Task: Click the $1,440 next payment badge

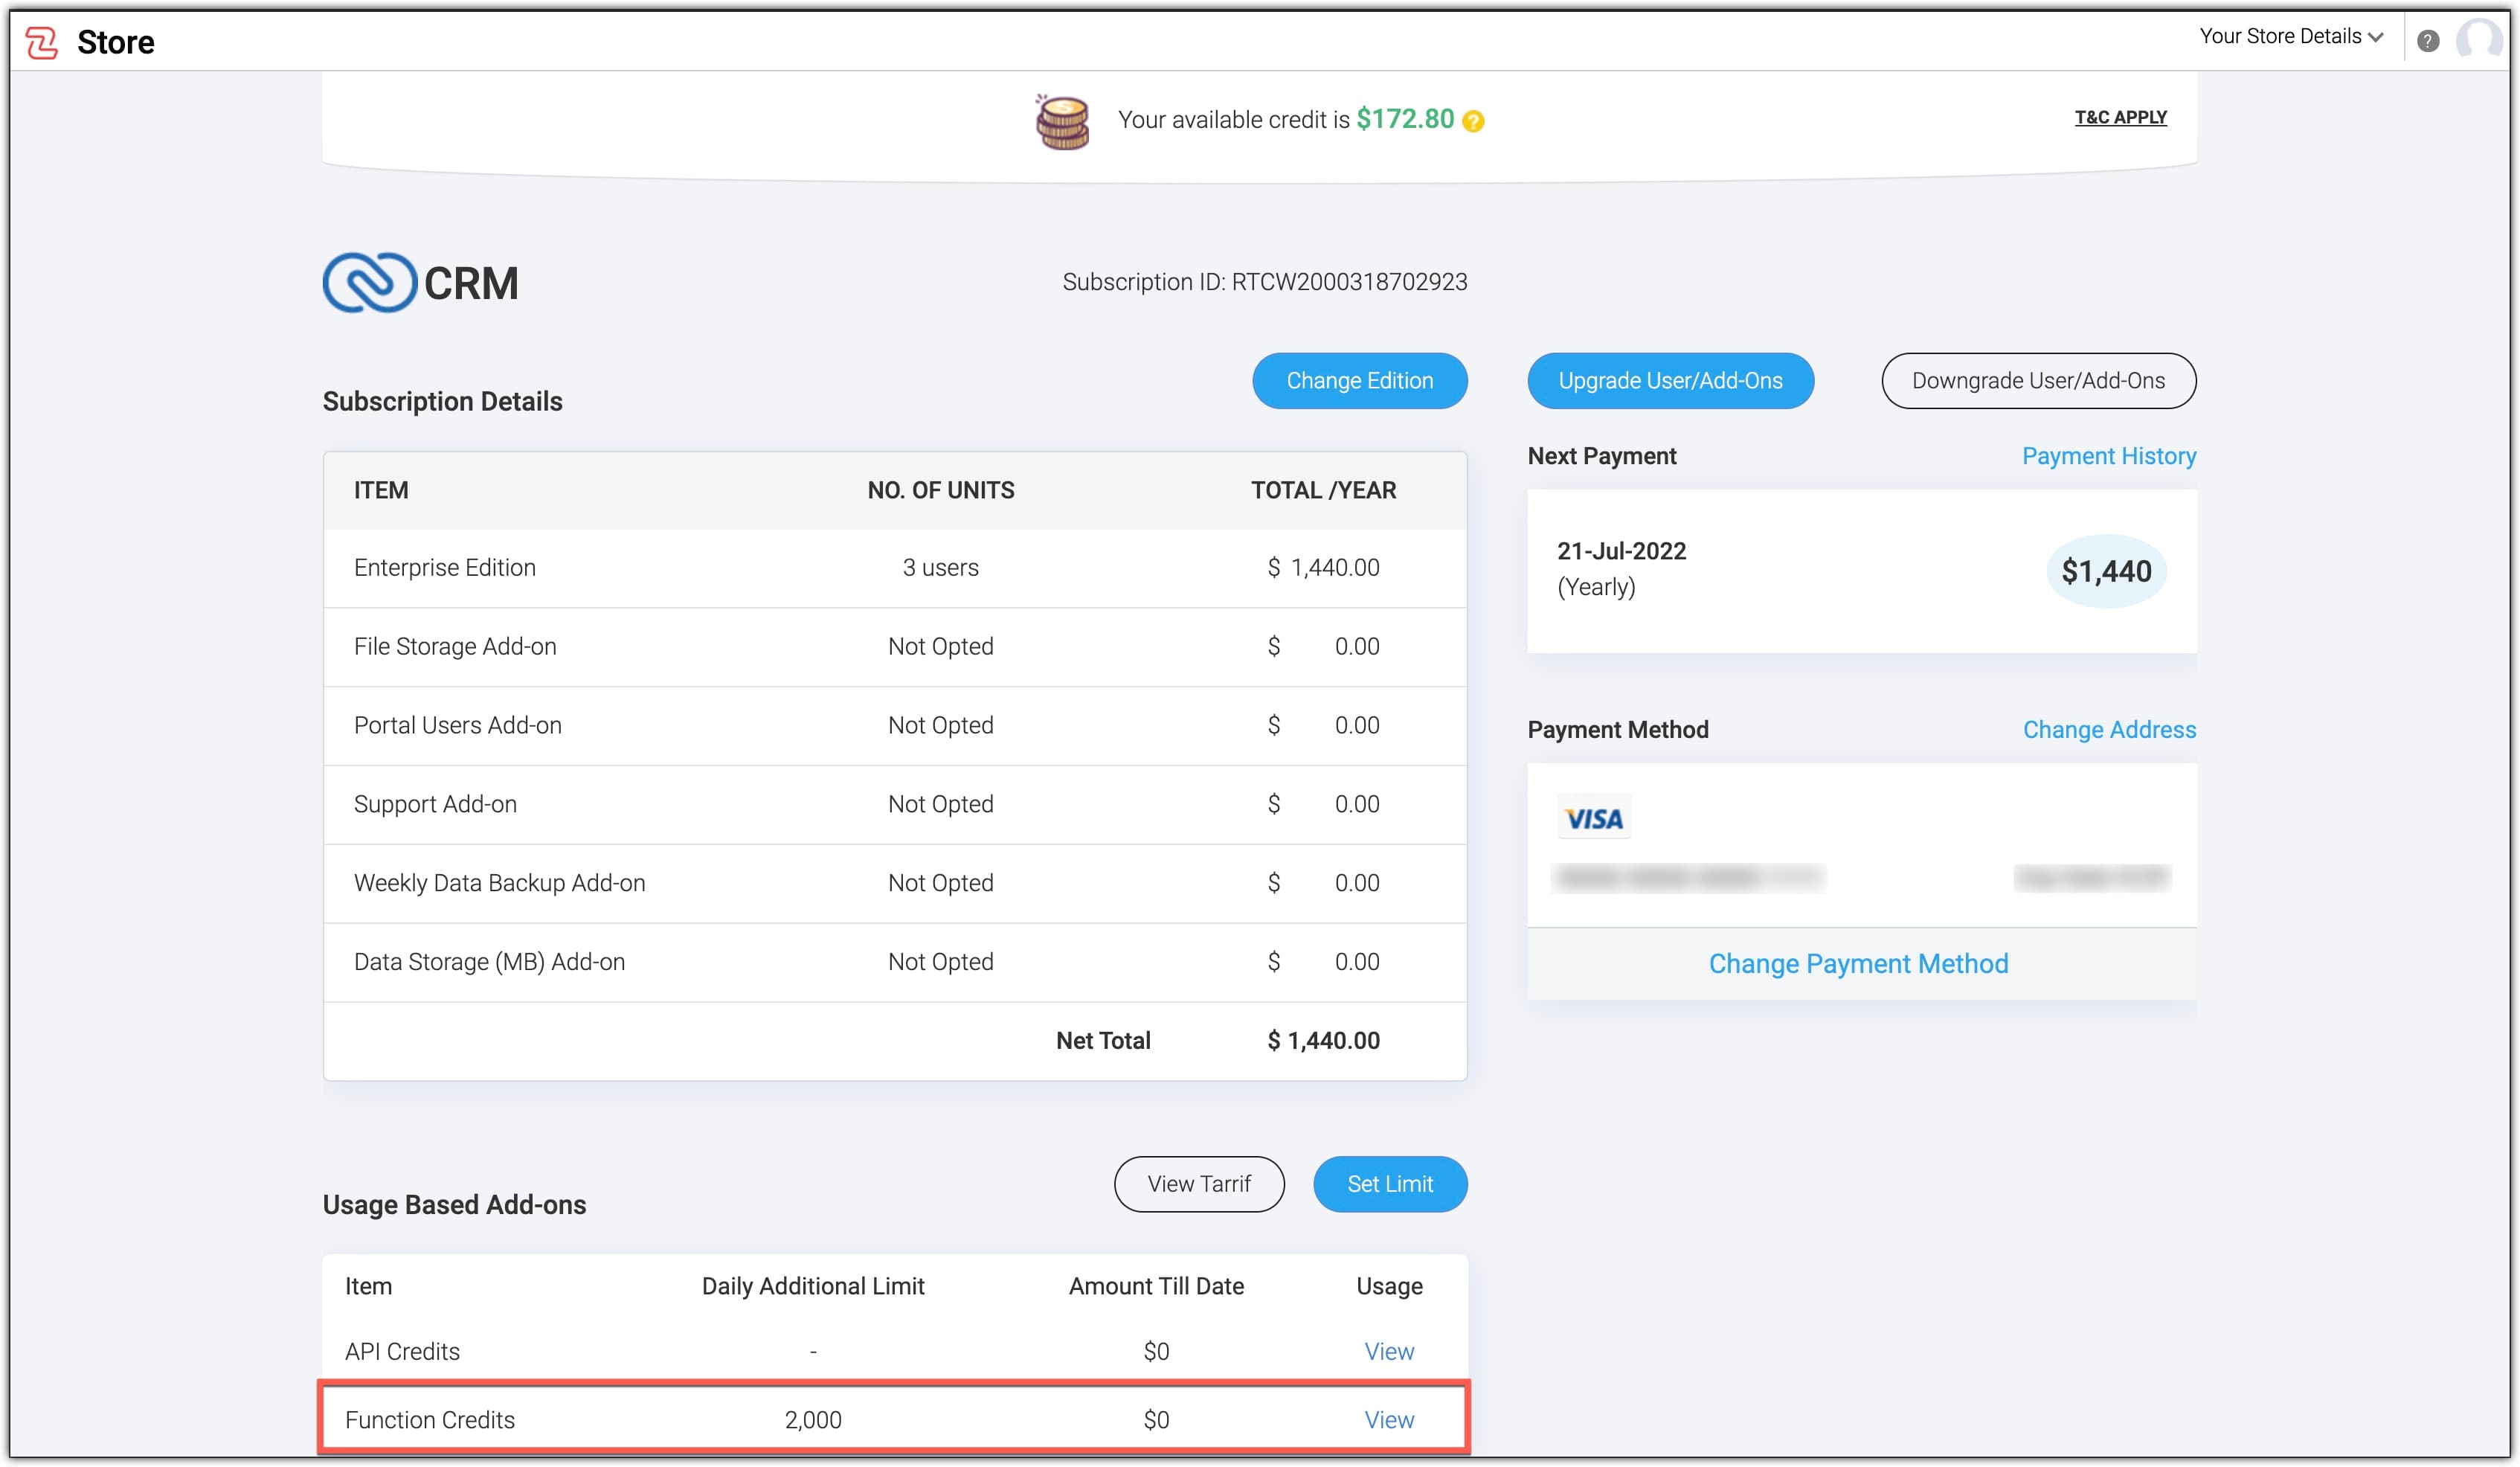Action: point(2106,572)
